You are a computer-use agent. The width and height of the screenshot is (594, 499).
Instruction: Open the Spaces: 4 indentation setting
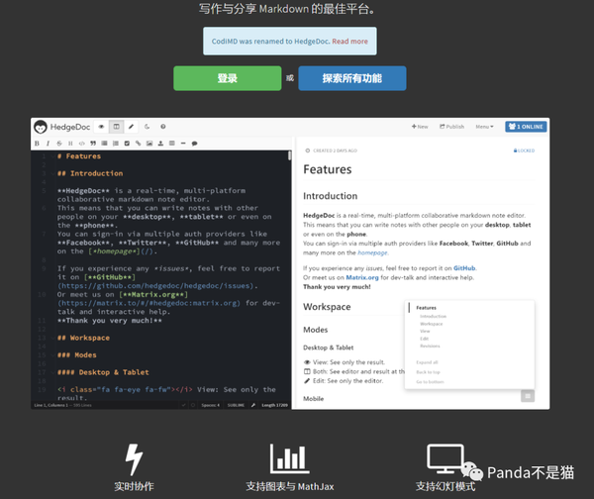(210, 405)
